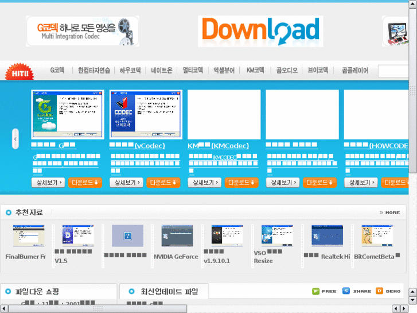Image resolution: width=417 pixels, height=313 pixels.
Task: Click 상세보기 under the G codec card
Action: [x=48, y=183]
